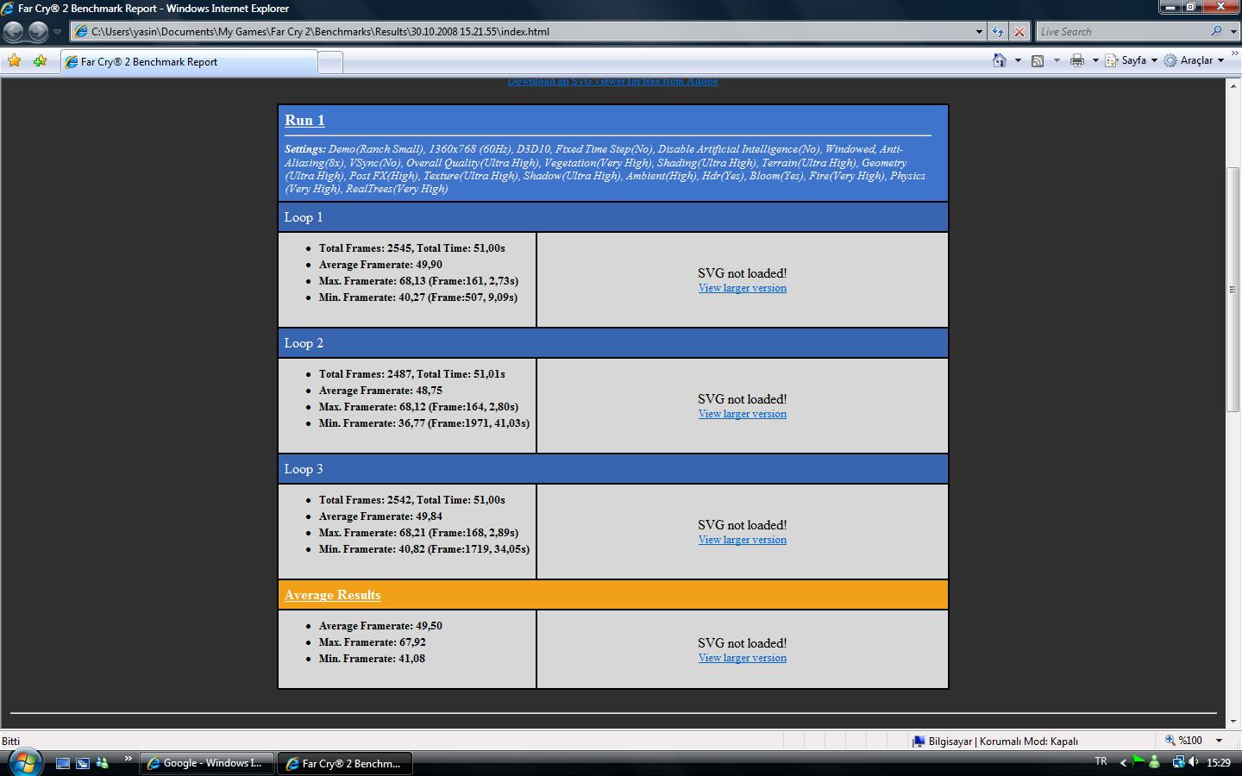
Task: Click the Print icon
Action: (x=1077, y=60)
